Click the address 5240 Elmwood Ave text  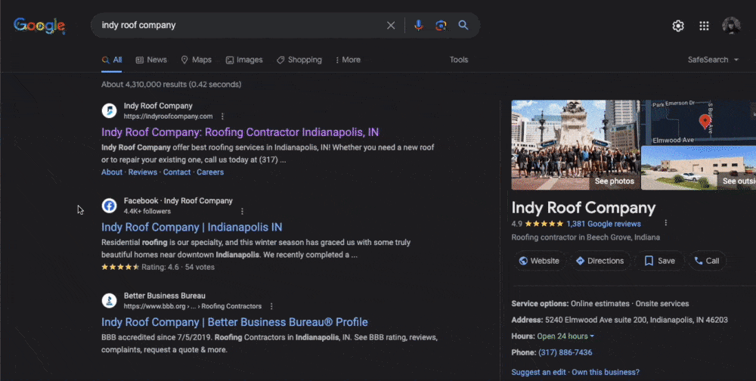(636, 320)
